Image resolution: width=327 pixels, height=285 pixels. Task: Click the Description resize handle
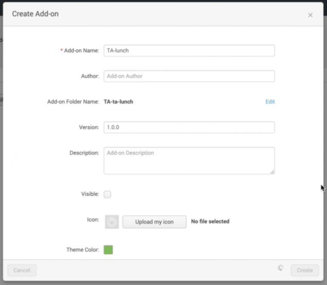tap(272, 172)
